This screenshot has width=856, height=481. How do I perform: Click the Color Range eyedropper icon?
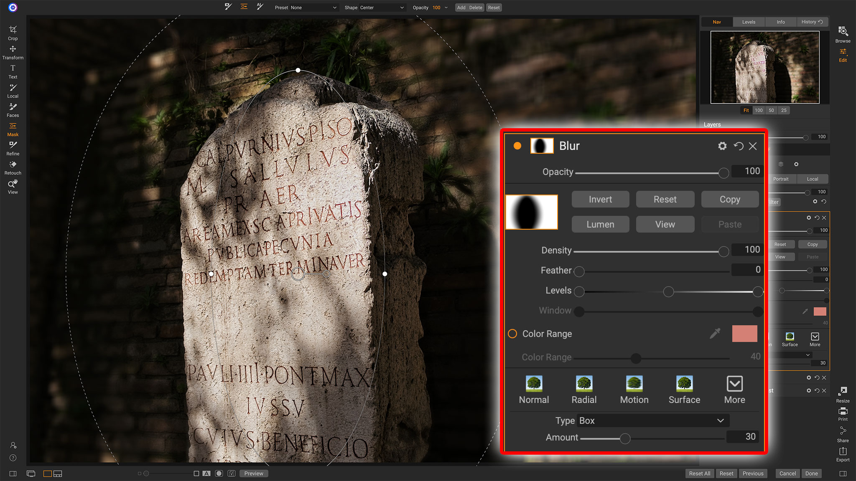(x=715, y=333)
